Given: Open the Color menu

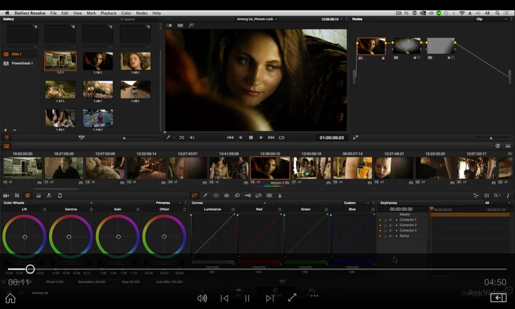Looking at the screenshot, I should click(x=126, y=13).
